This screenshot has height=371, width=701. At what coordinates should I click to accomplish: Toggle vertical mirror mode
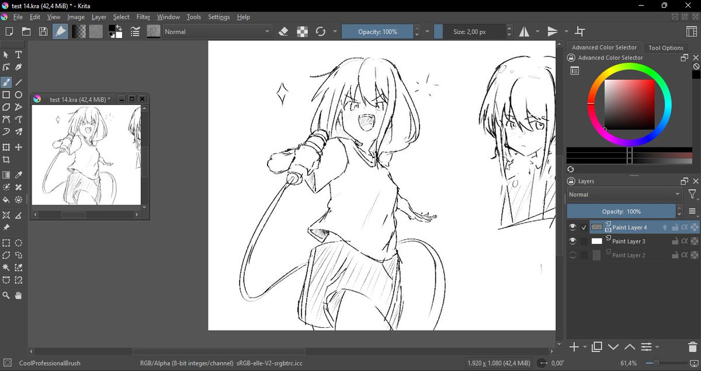point(553,32)
